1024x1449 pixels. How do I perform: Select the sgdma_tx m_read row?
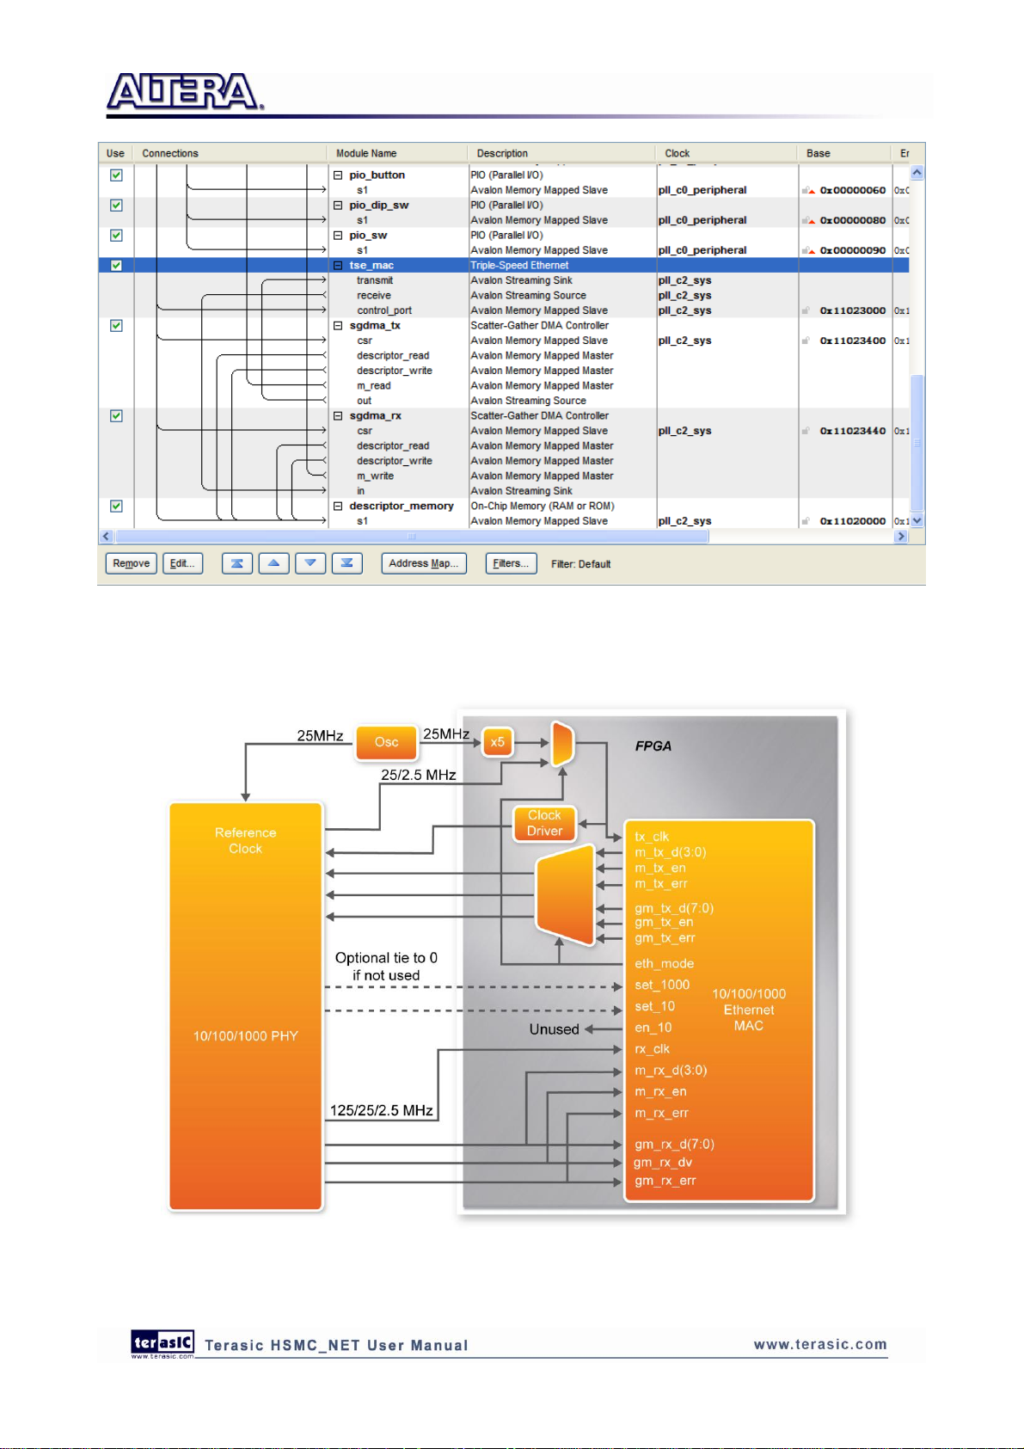click(x=504, y=386)
